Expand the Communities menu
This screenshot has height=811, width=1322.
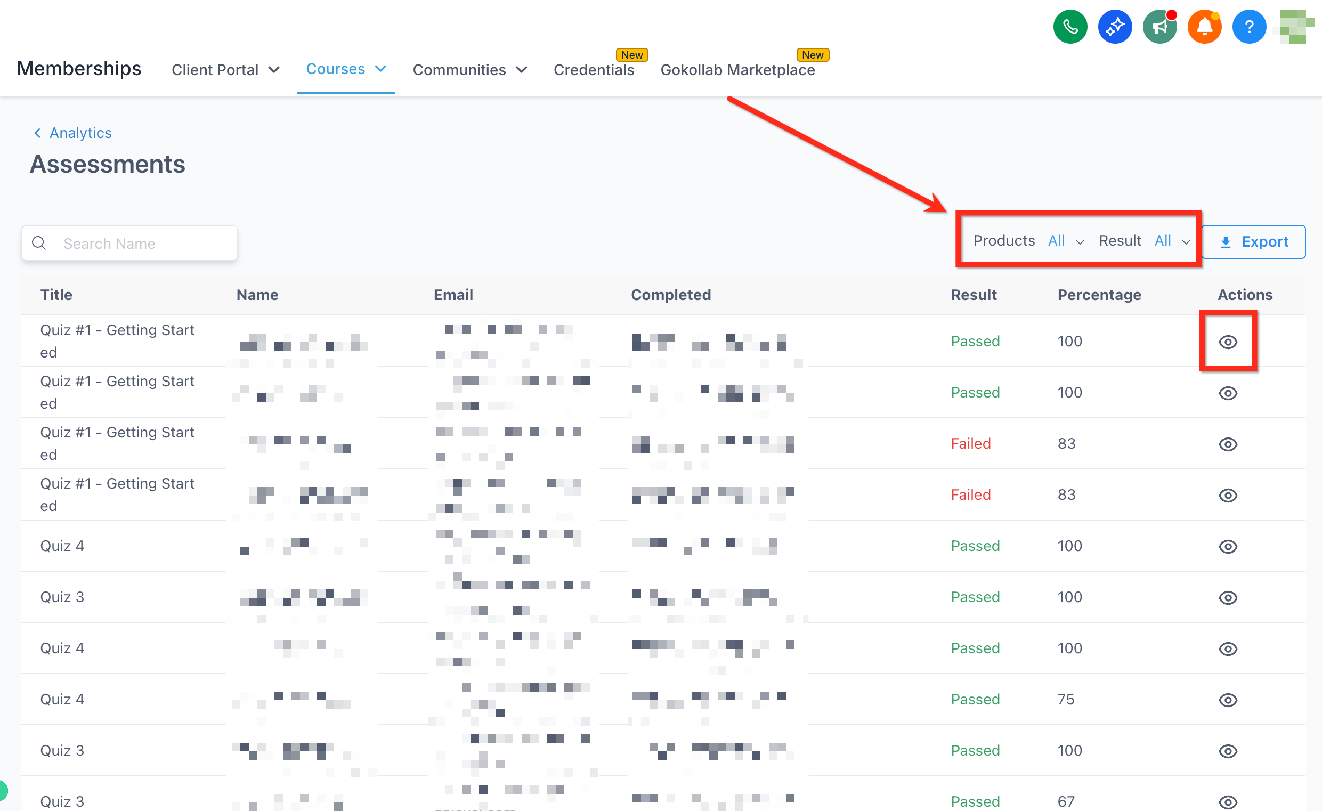tap(470, 70)
